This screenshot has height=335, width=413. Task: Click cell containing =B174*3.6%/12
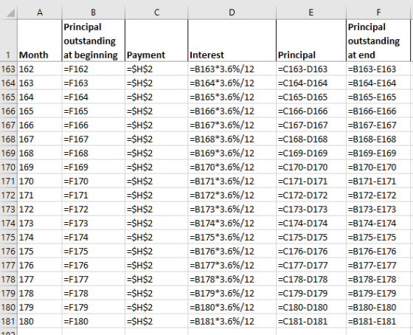click(x=232, y=224)
